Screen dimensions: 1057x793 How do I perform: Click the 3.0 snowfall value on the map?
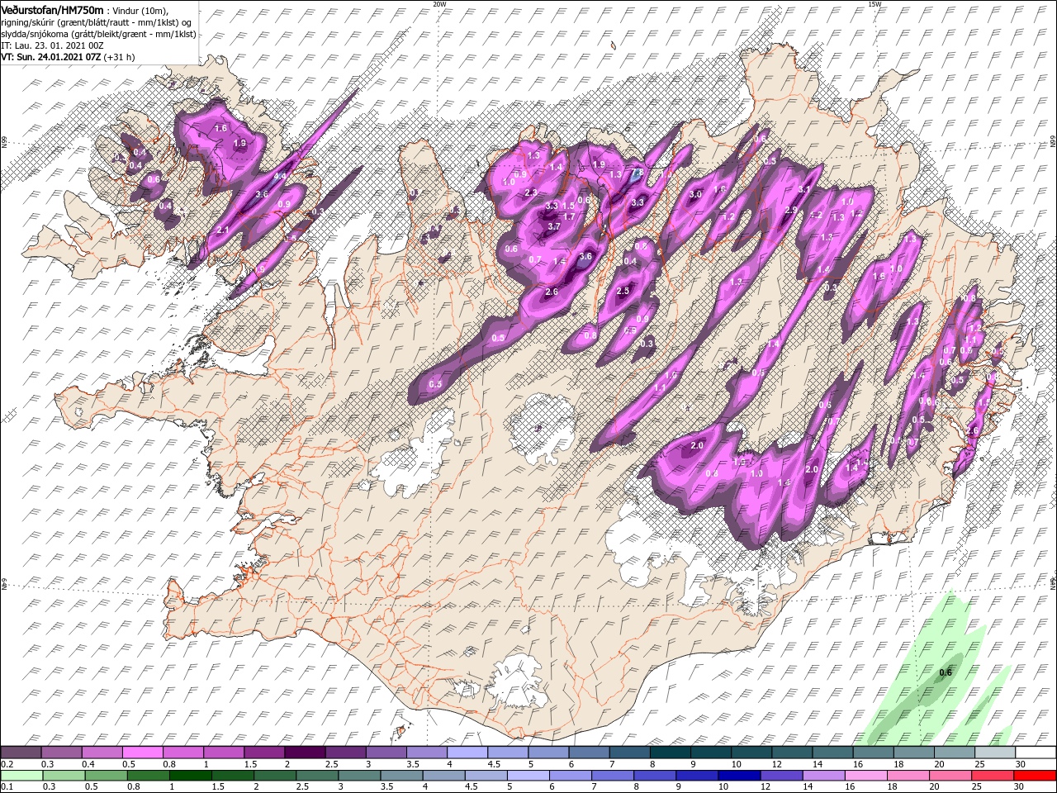pos(695,195)
